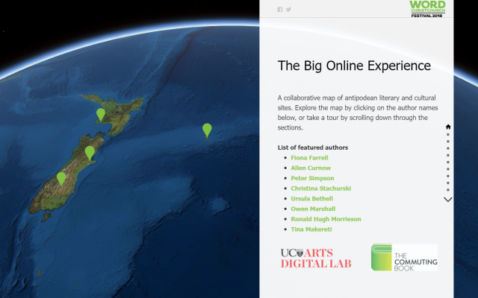The image size is (478, 298).
Task: Click the down chevron to next section
Action: pyautogui.click(x=448, y=200)
